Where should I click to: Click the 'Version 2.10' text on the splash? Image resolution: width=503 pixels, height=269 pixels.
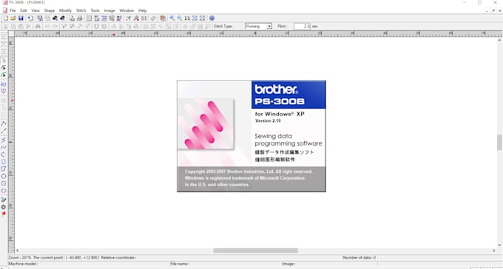coord(268,121)
